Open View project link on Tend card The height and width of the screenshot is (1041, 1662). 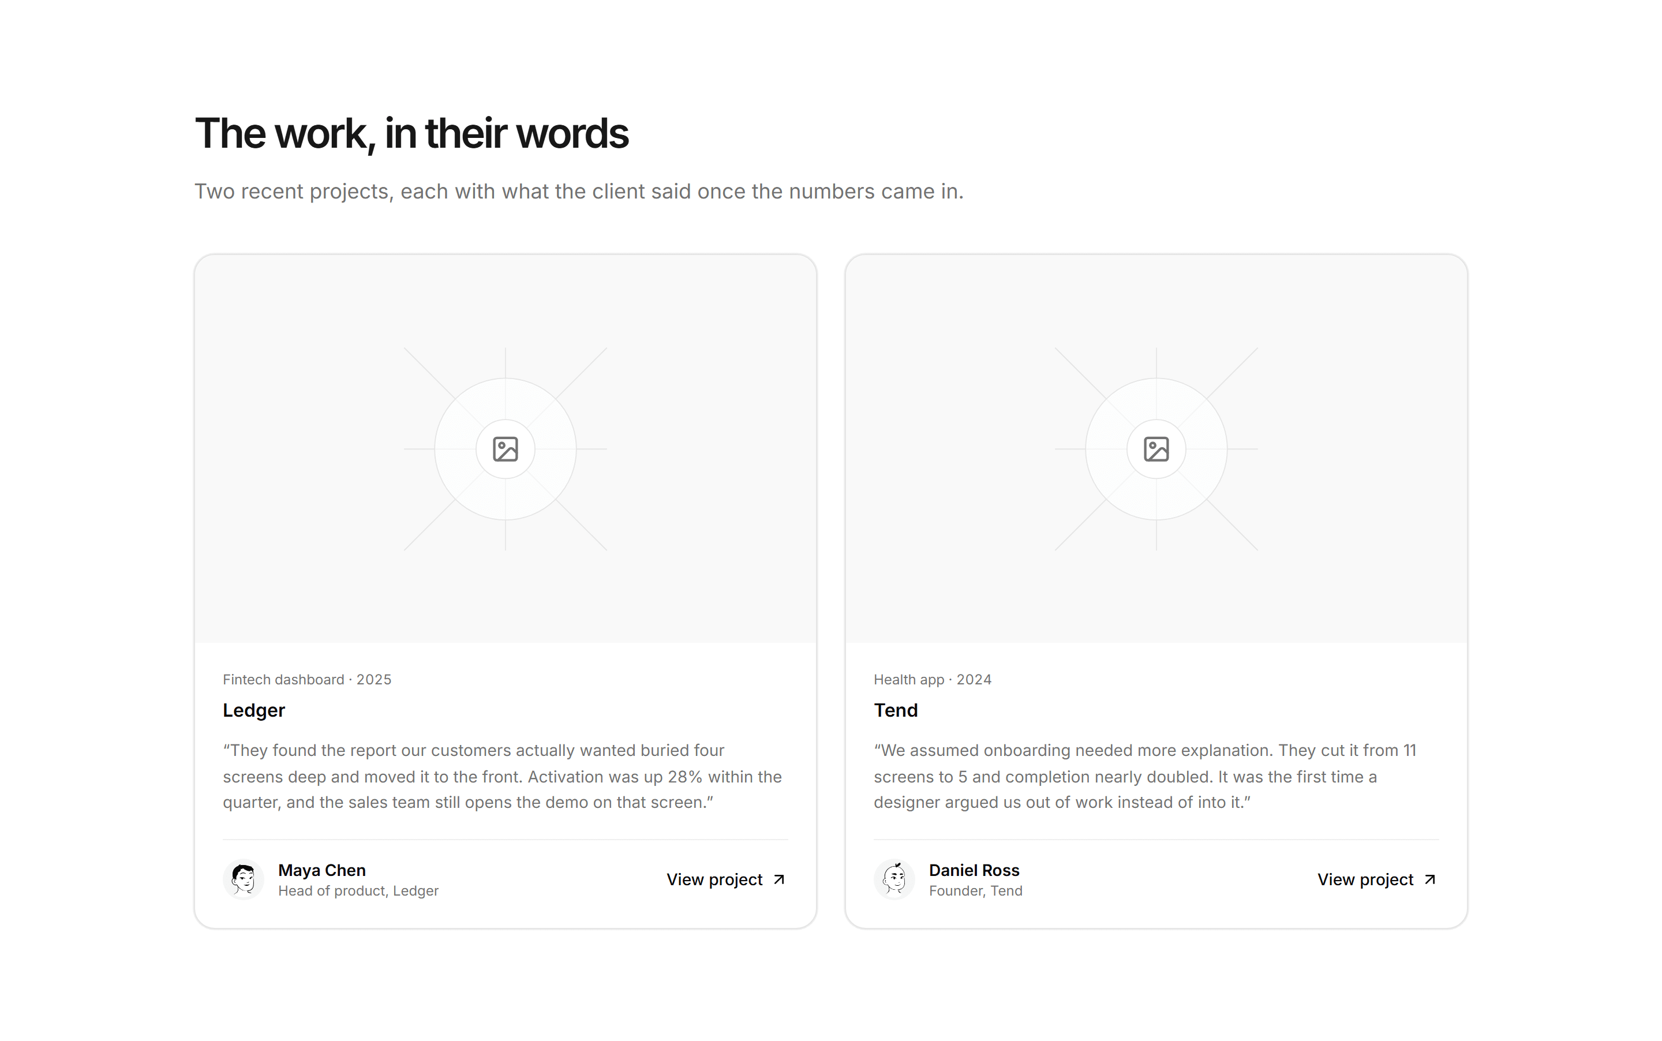tap(1377, 879)
